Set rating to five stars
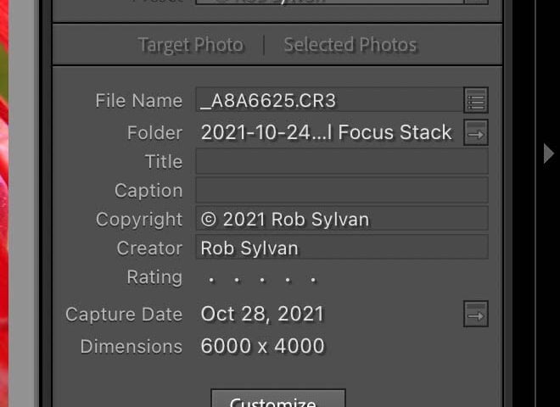The image size is (560, 407). click(313, 281)
